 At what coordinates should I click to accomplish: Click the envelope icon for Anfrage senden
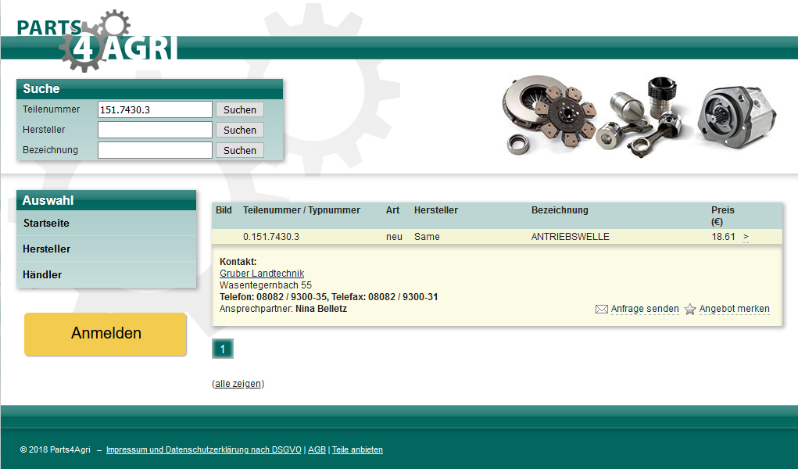[x=601, y=310]
